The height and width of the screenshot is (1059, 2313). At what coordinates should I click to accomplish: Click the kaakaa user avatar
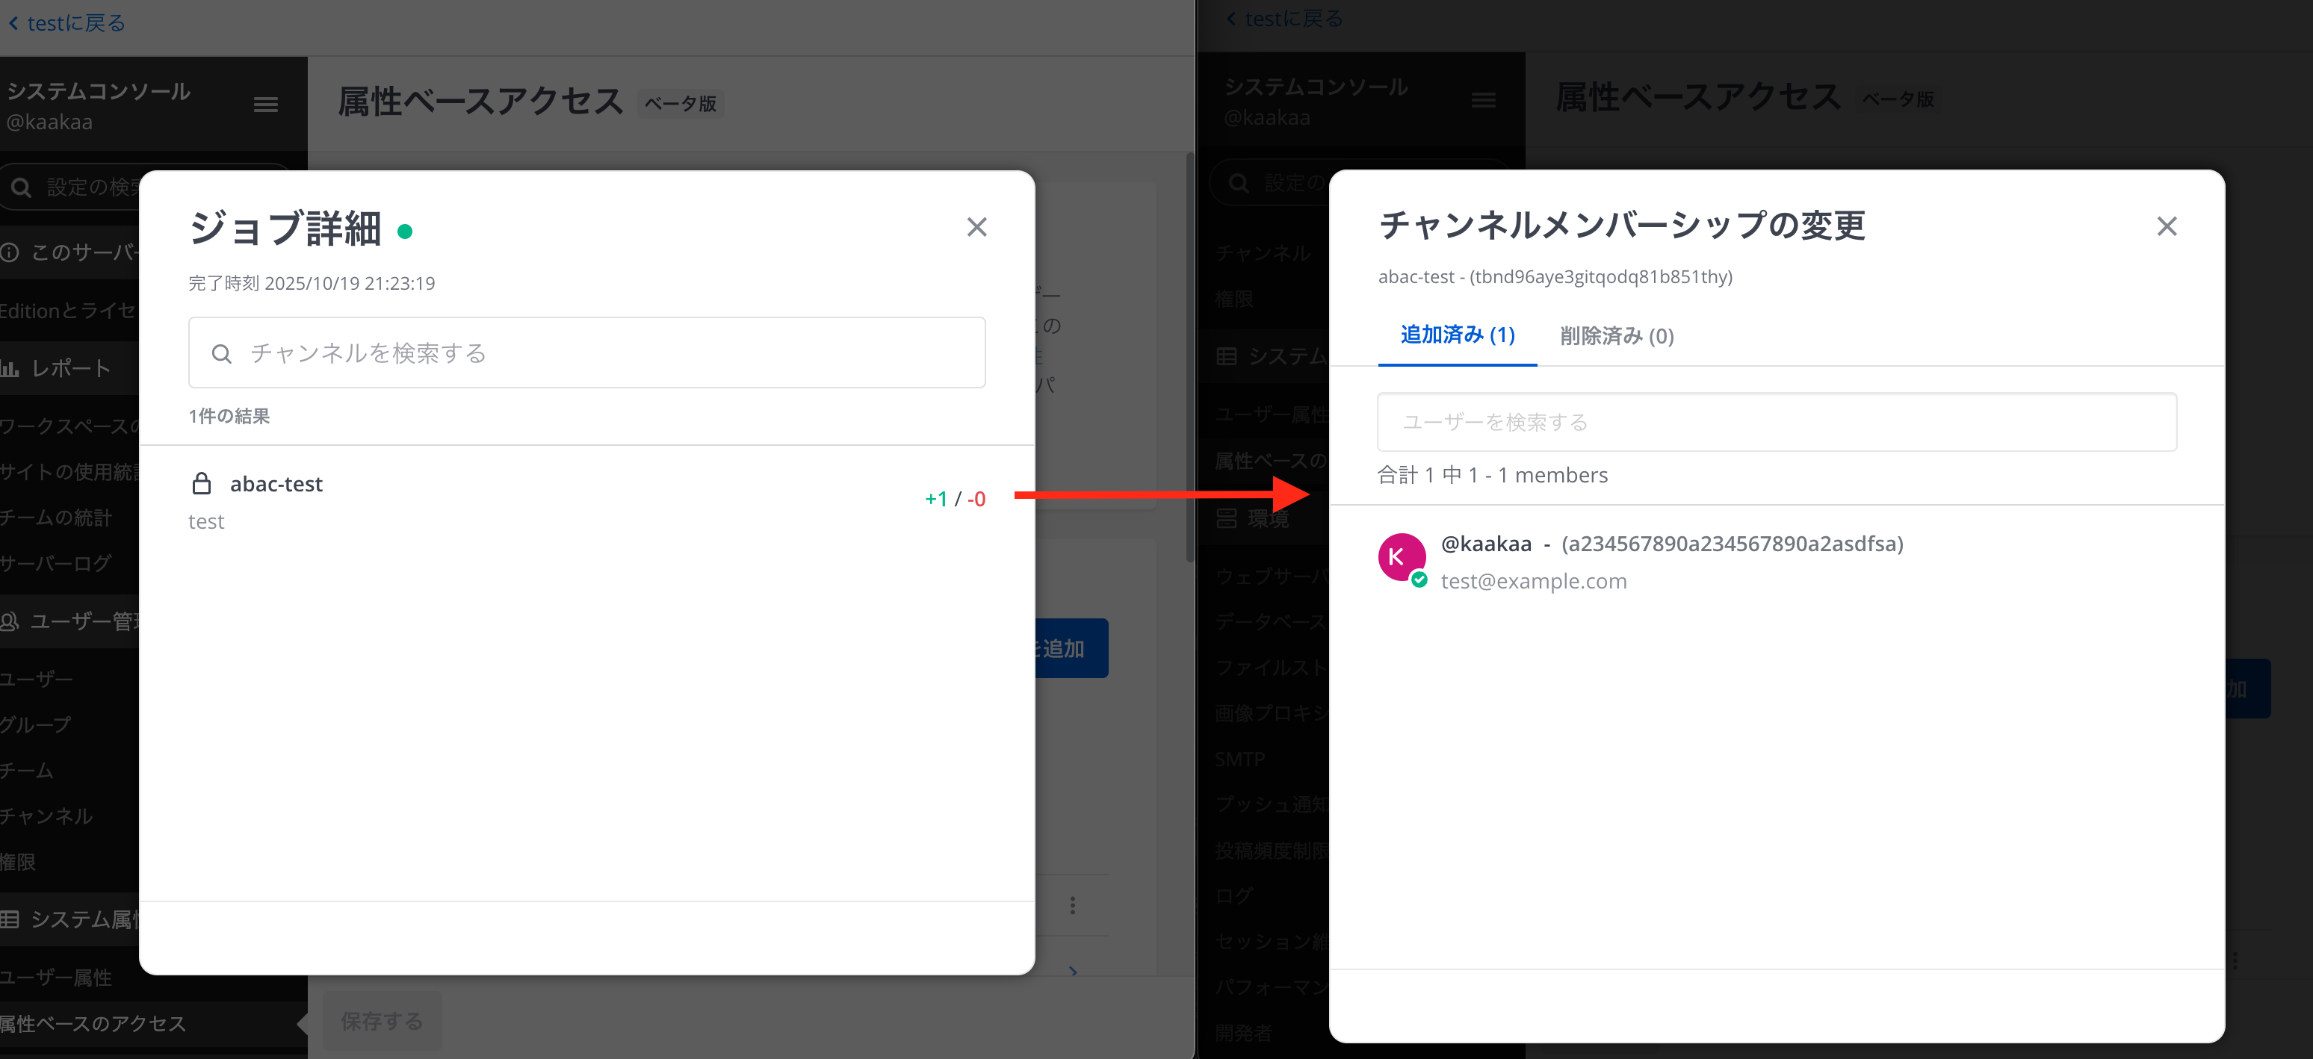(1401, 557)
